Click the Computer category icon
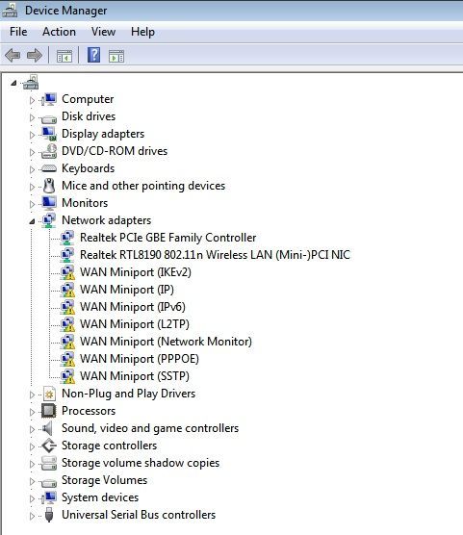 click(x=49, y=99)
